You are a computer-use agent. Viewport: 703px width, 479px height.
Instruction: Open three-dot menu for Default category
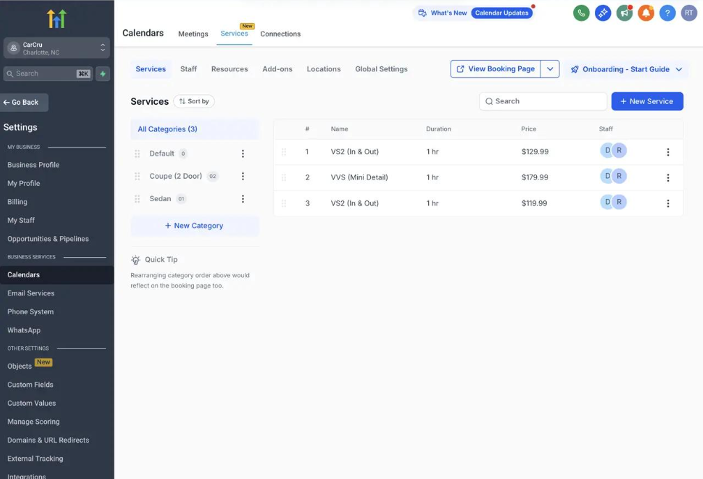(243, 154)
